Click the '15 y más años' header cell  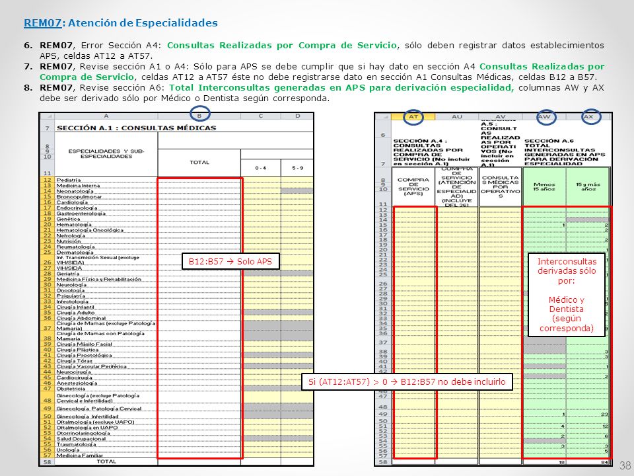(588, 186)
